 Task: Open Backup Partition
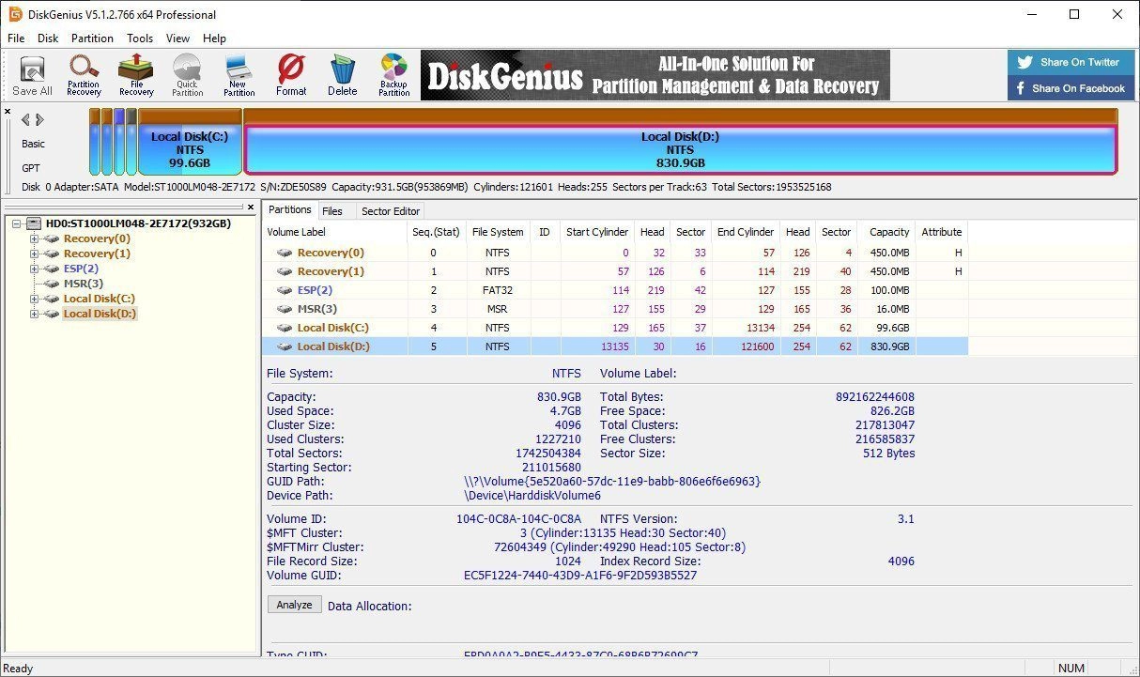393,74
